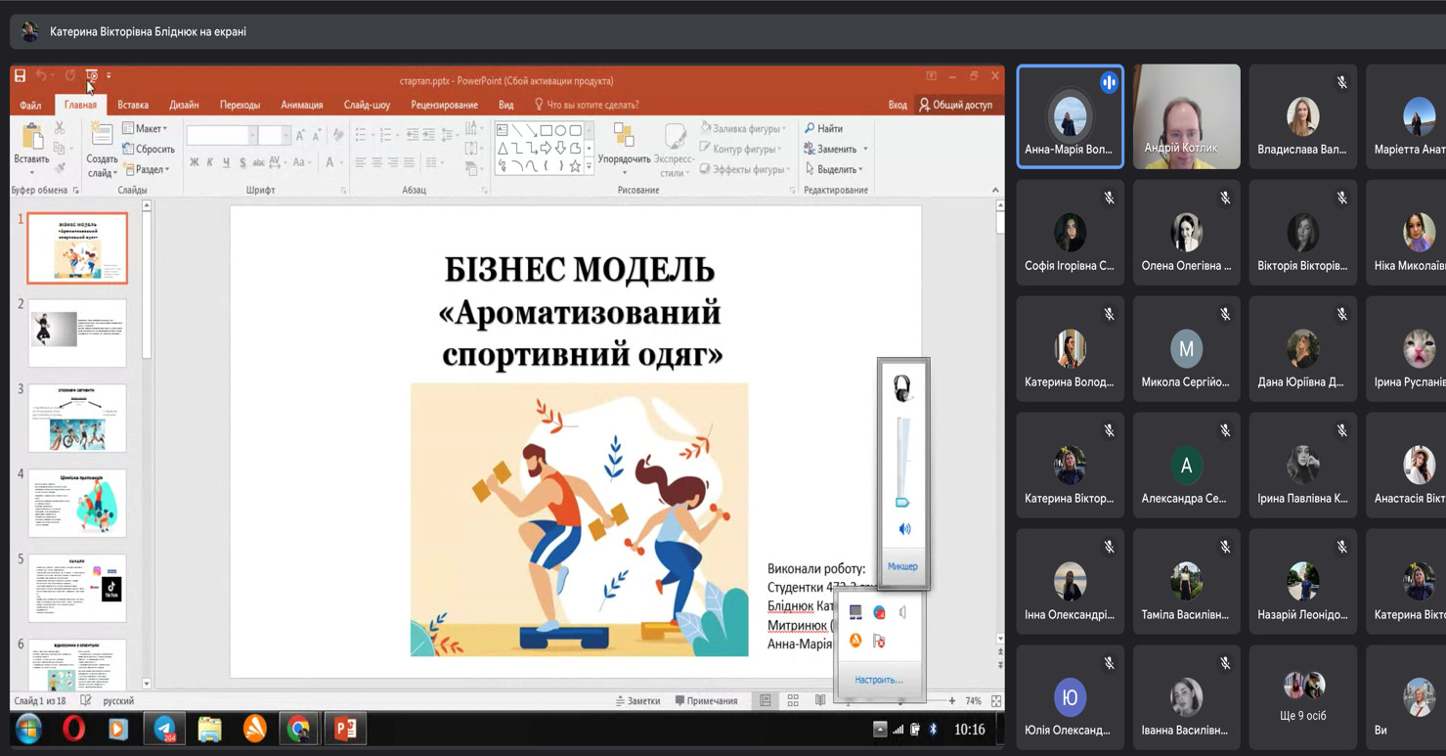Open Telegram from the taskbar
Screen dimensions: 1446x756
click(x=164, y=729)
